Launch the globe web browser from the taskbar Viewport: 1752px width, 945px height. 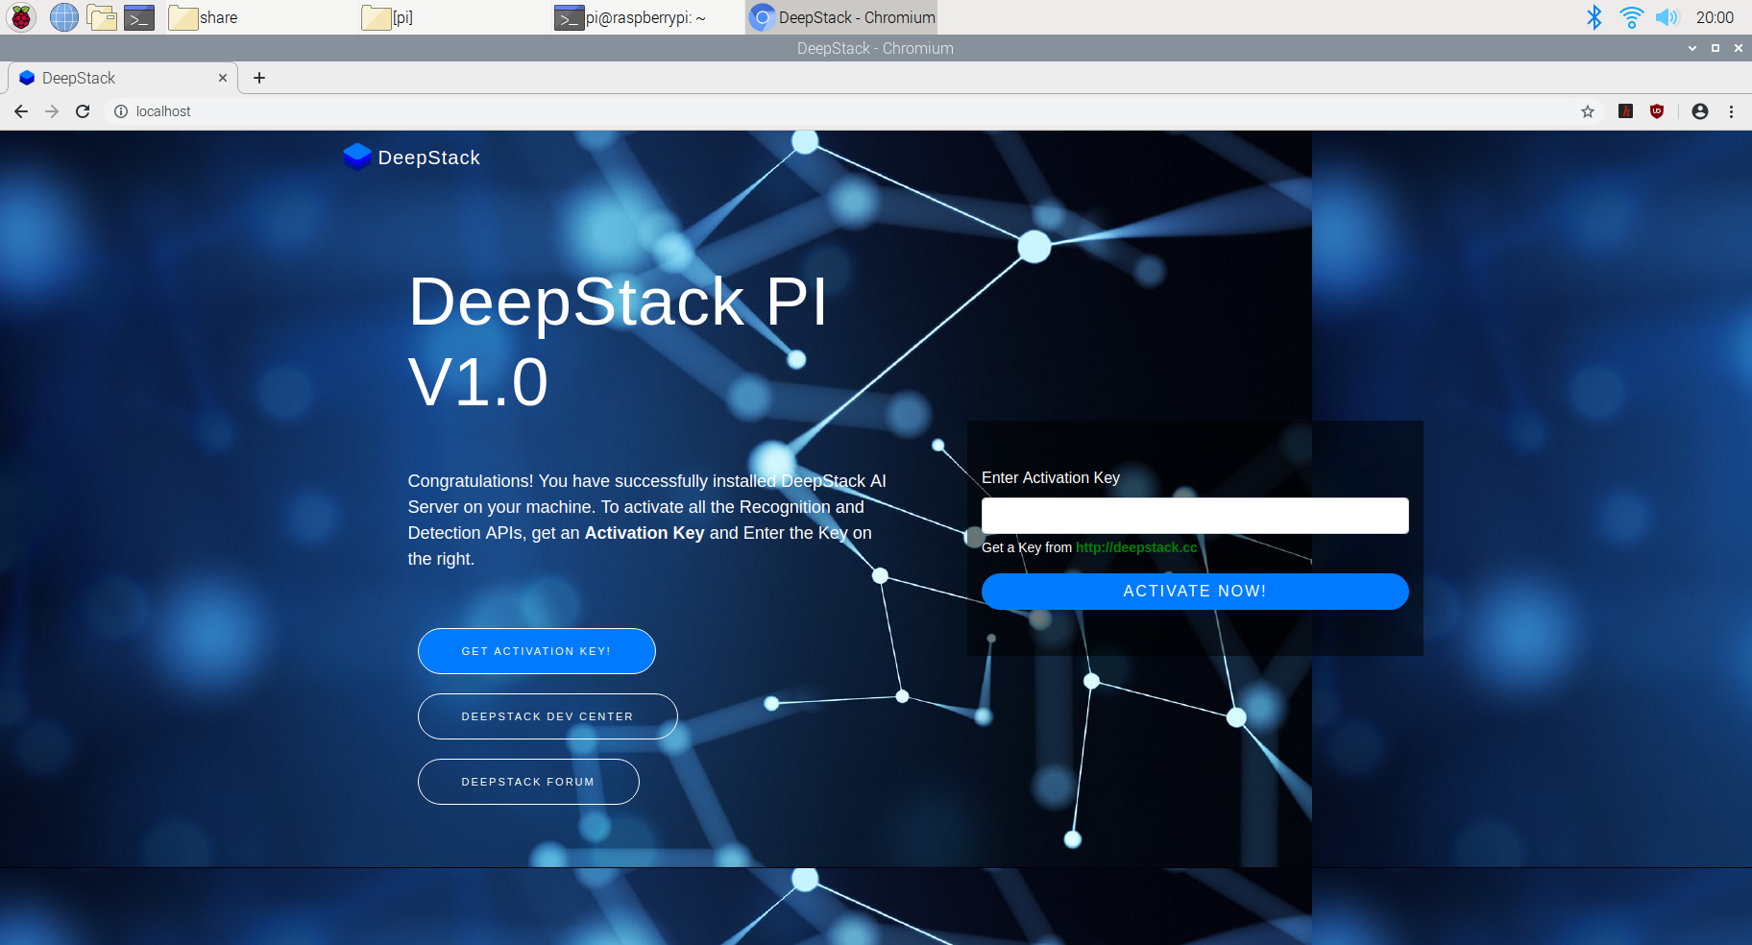(x=63, y=16)
